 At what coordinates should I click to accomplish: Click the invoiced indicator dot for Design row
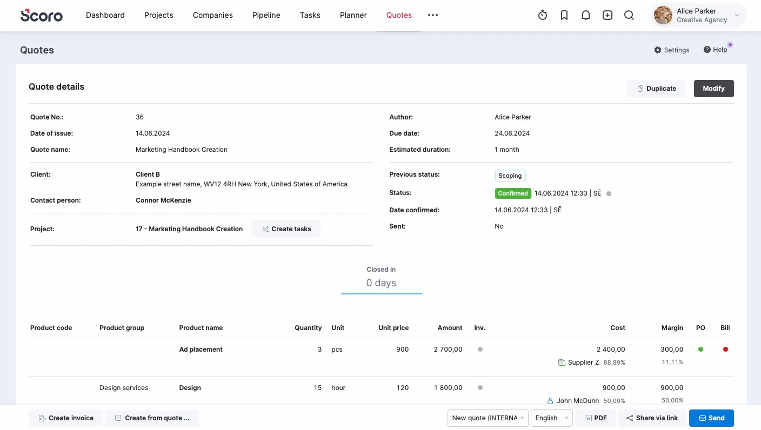pyautogui.click(x=480, y=387)
